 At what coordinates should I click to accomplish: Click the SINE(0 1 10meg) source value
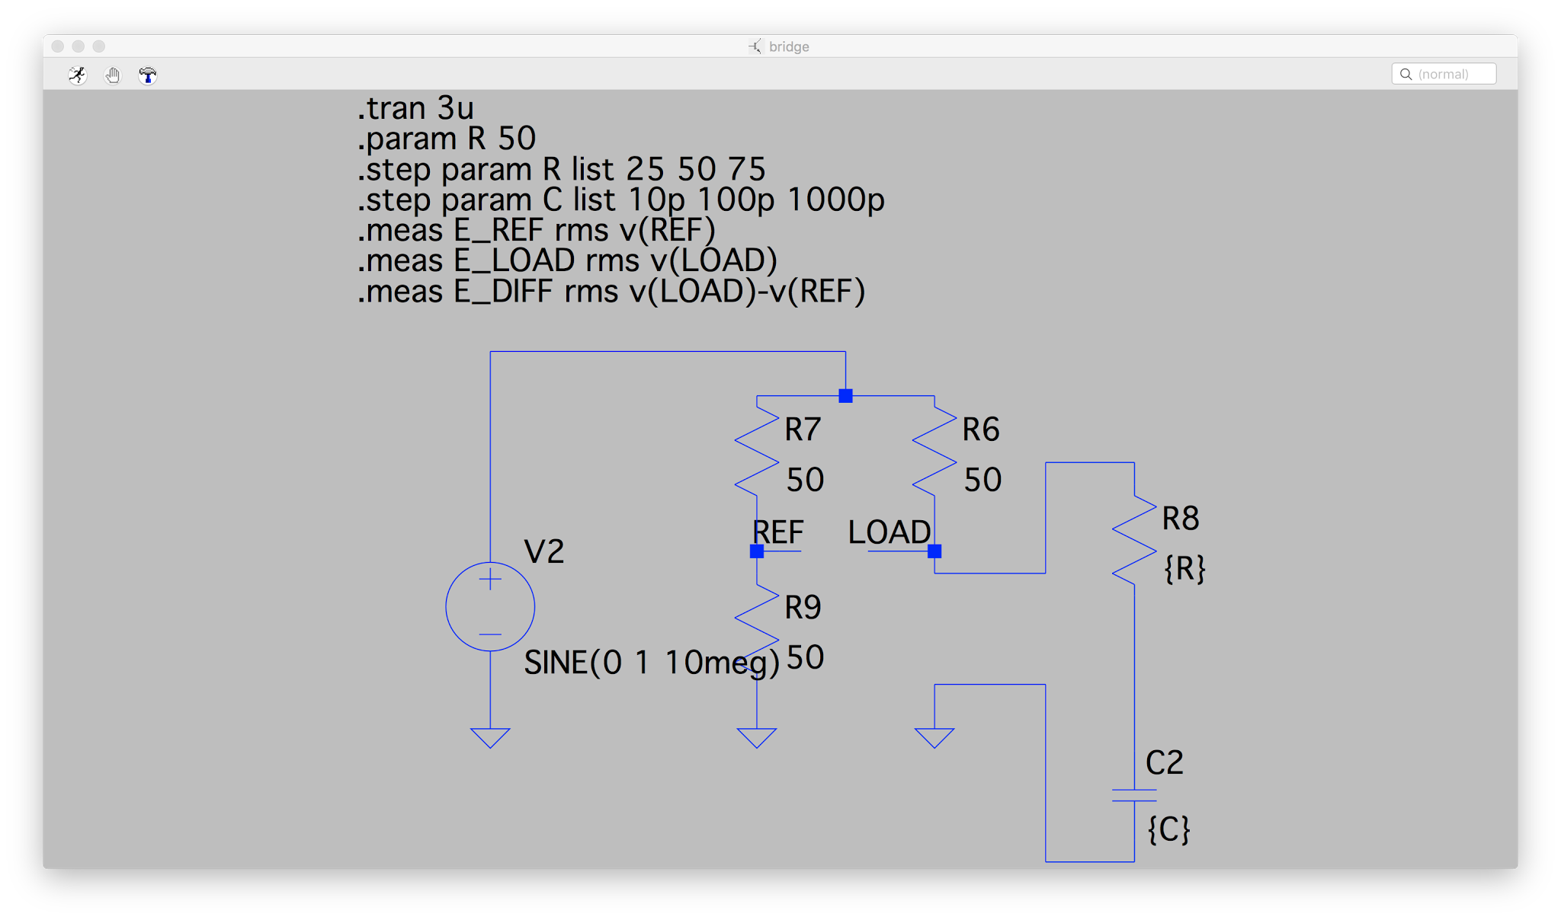(652, 663)
